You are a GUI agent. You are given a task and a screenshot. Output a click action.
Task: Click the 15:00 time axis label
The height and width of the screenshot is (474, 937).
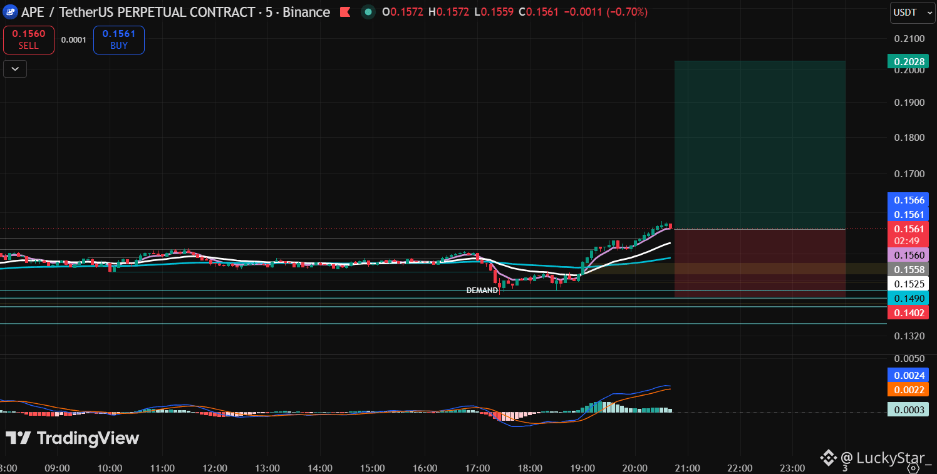point(373,468)
